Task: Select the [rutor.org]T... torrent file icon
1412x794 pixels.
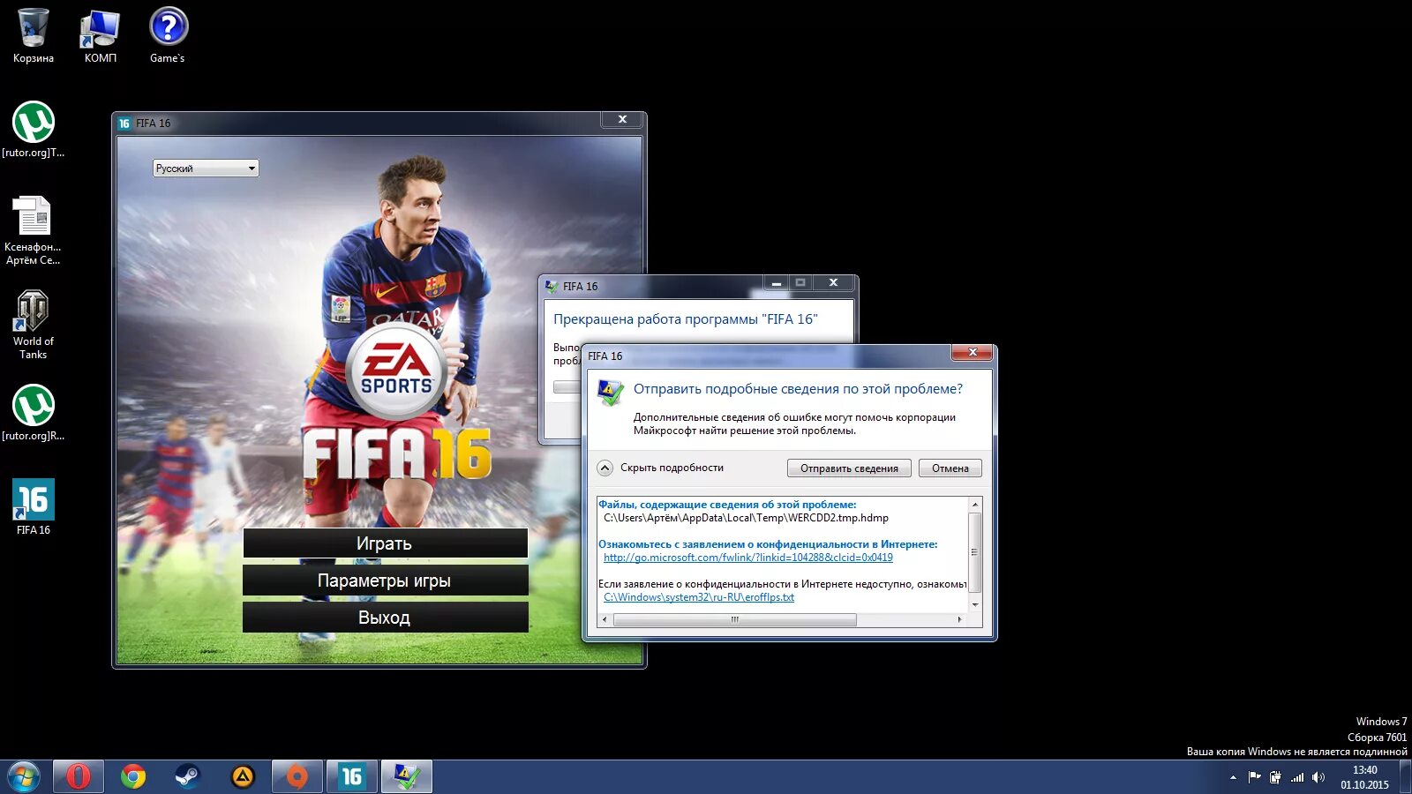Action: coord(34,130)
